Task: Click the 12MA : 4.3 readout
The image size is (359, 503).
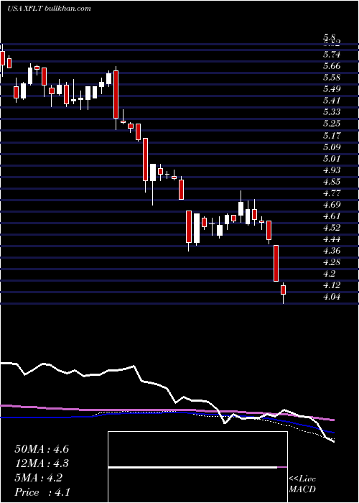Action: pyautogui.click(x=42, y=463)
